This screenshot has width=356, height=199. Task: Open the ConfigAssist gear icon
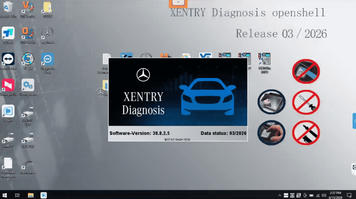tap(27, 85)
